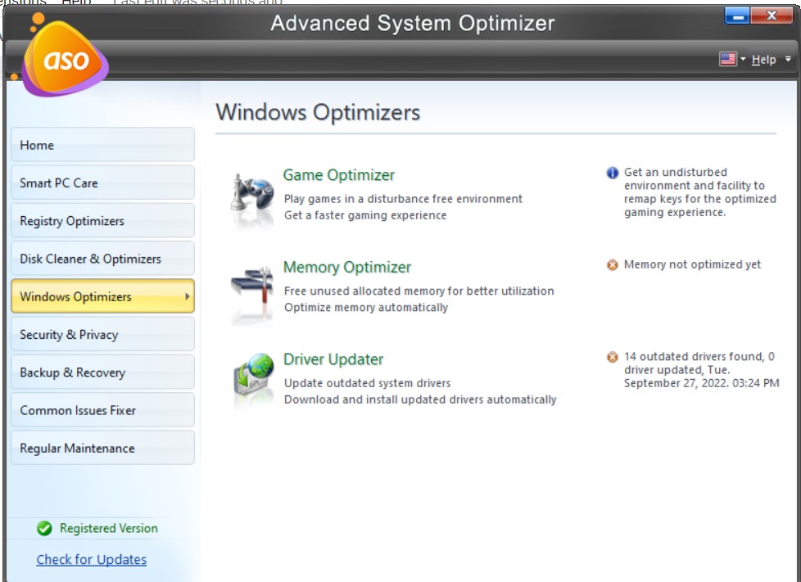The width and height of the screenshot is (801, 582).
Task: Select the Common Issues Fixer entry
Action: [x=102, y=409]
